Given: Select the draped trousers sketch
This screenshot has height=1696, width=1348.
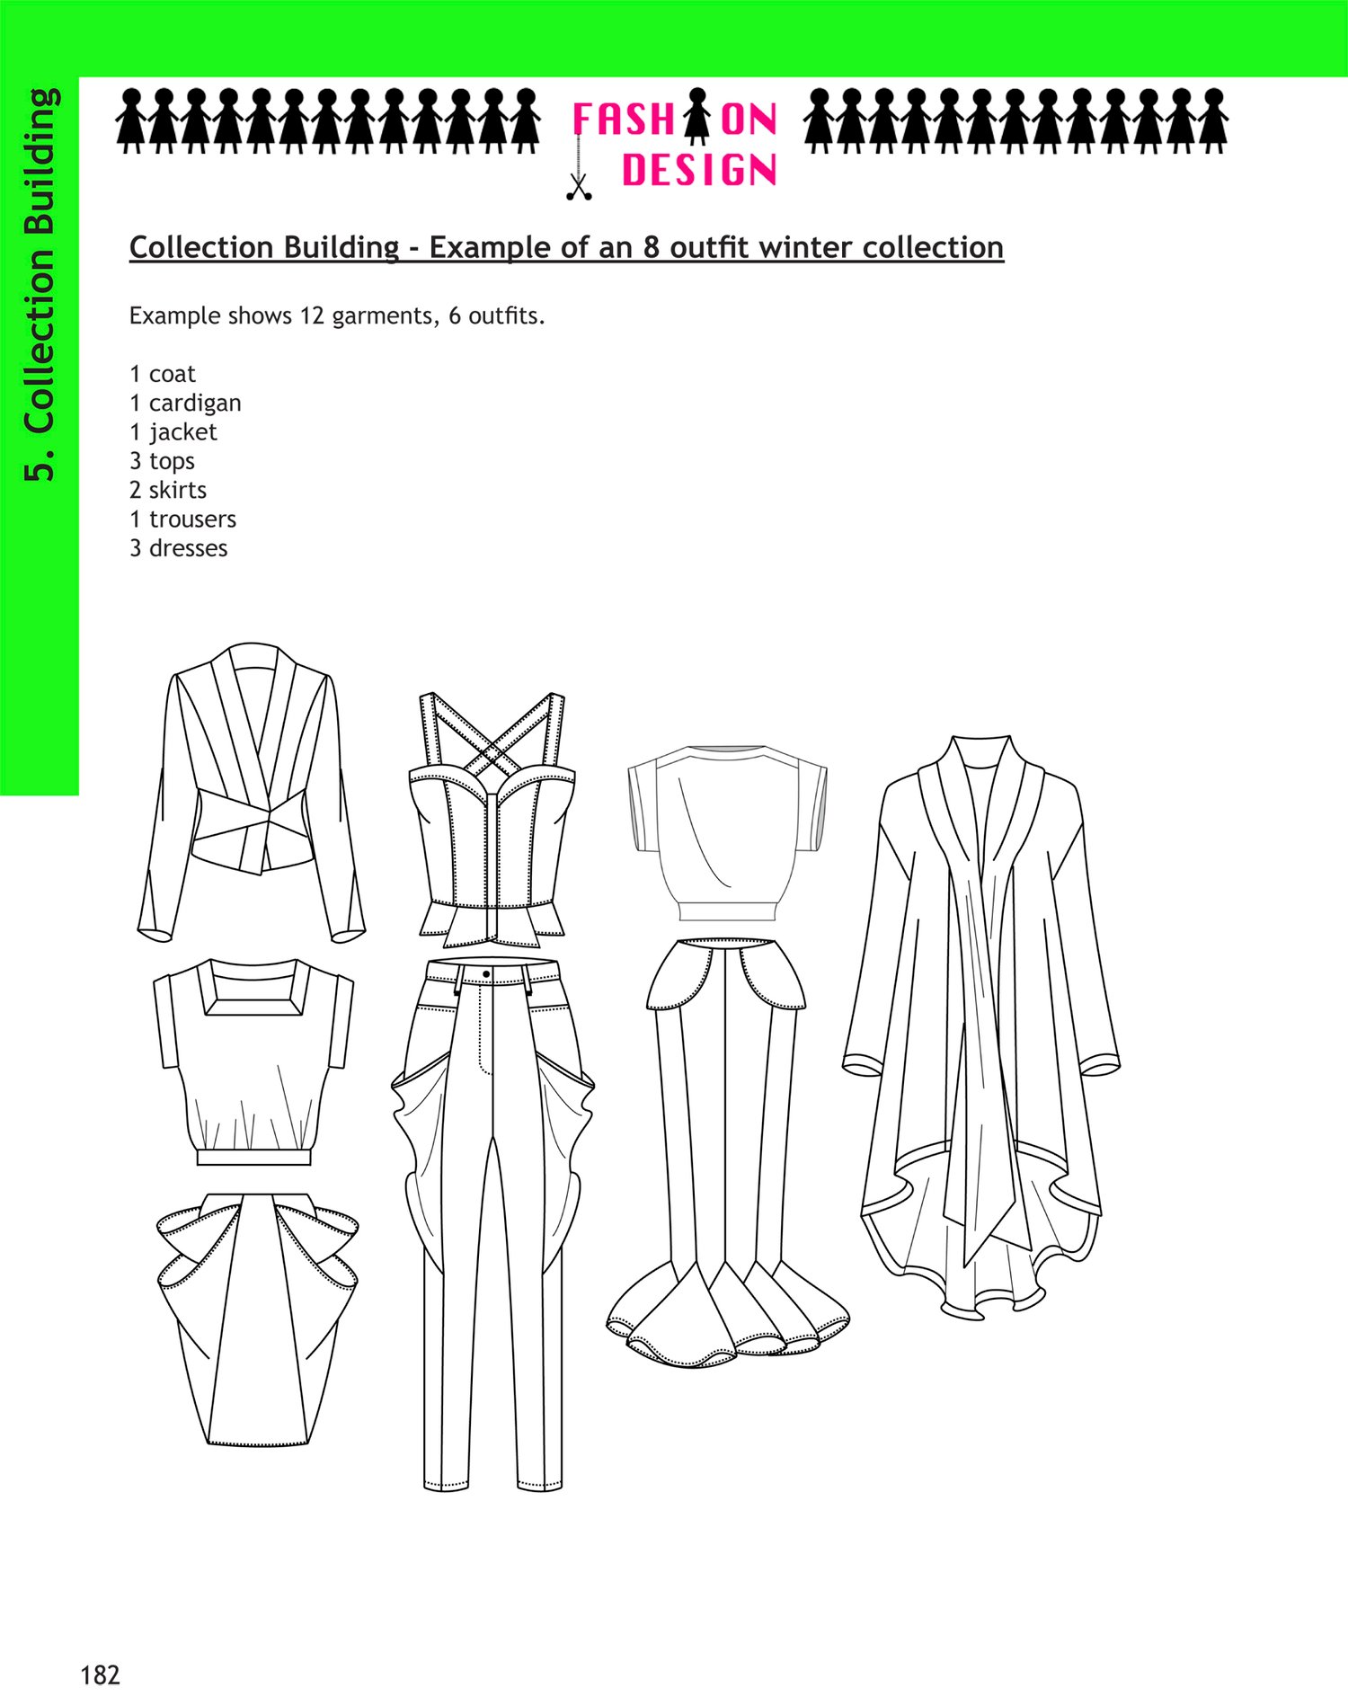Looking at the screenshot, I should [492, 1225].
